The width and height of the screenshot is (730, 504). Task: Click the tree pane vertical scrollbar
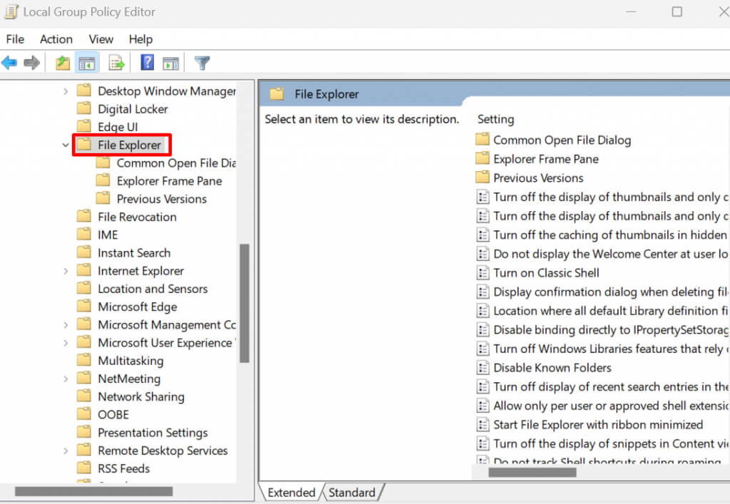click(244, 303)
